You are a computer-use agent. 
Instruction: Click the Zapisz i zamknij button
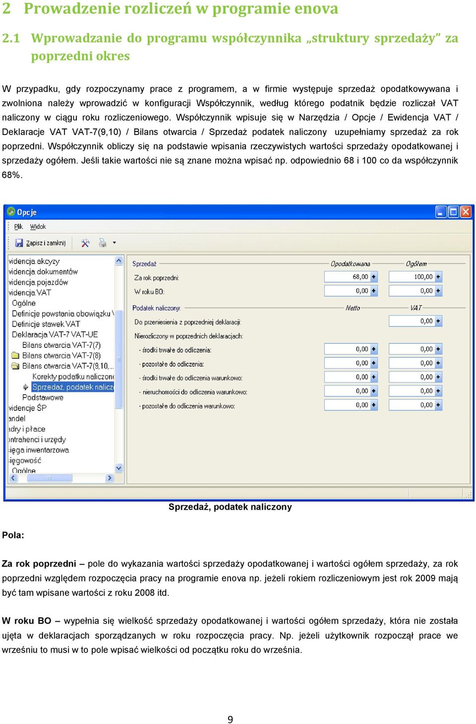pyautogui.click(x=41, y=243)
